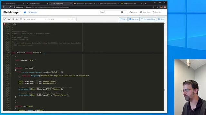This screenshot has width=206, height=115.
Task: Go forward in browser history
Action: coord(7,7)
